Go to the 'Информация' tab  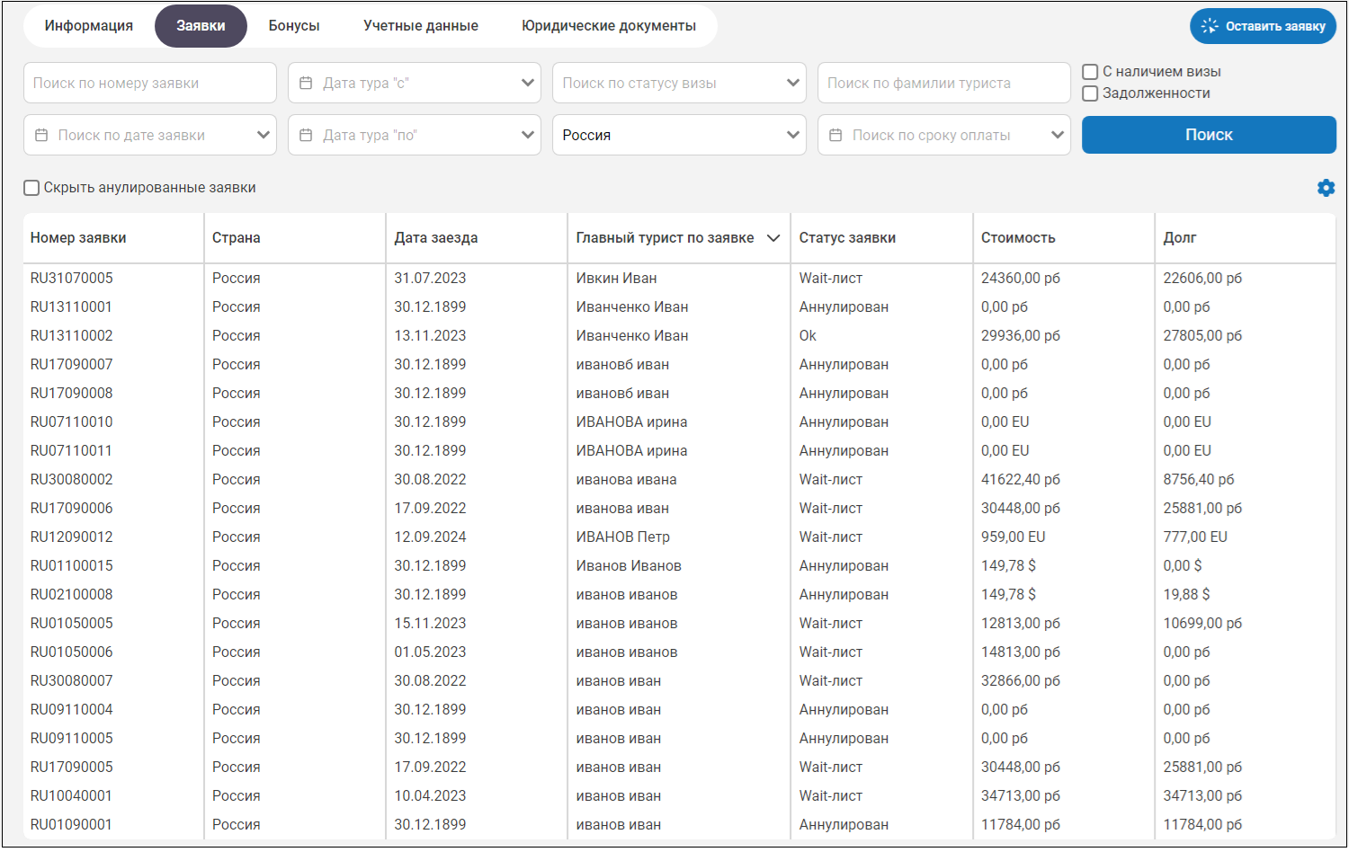tap(89, 26)
